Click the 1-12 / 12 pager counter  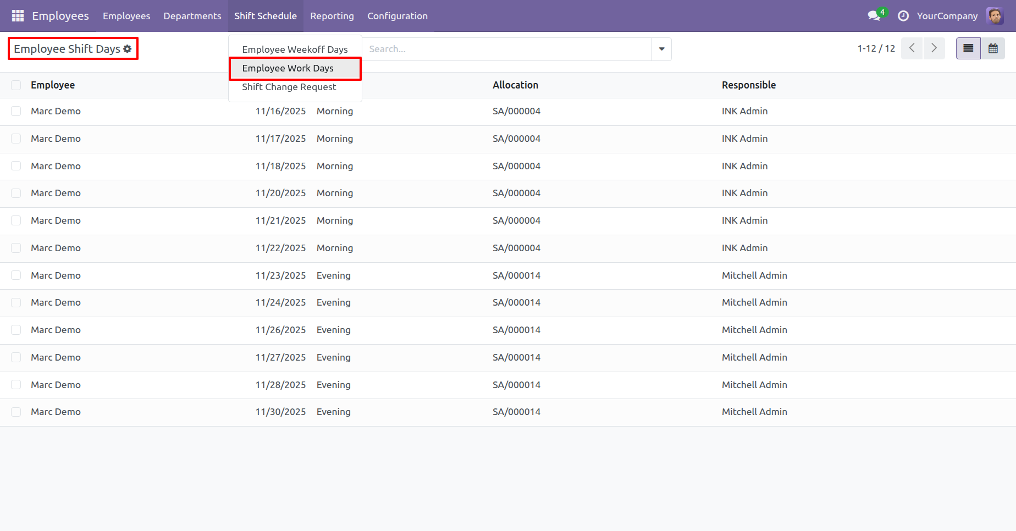point(876,48)
